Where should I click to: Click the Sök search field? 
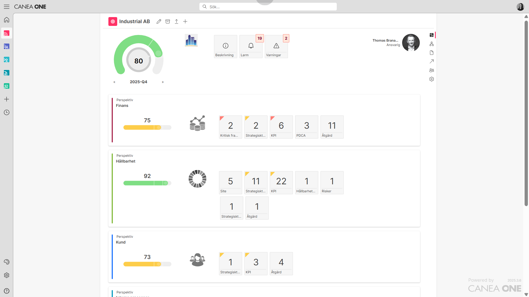click(268, 7)
